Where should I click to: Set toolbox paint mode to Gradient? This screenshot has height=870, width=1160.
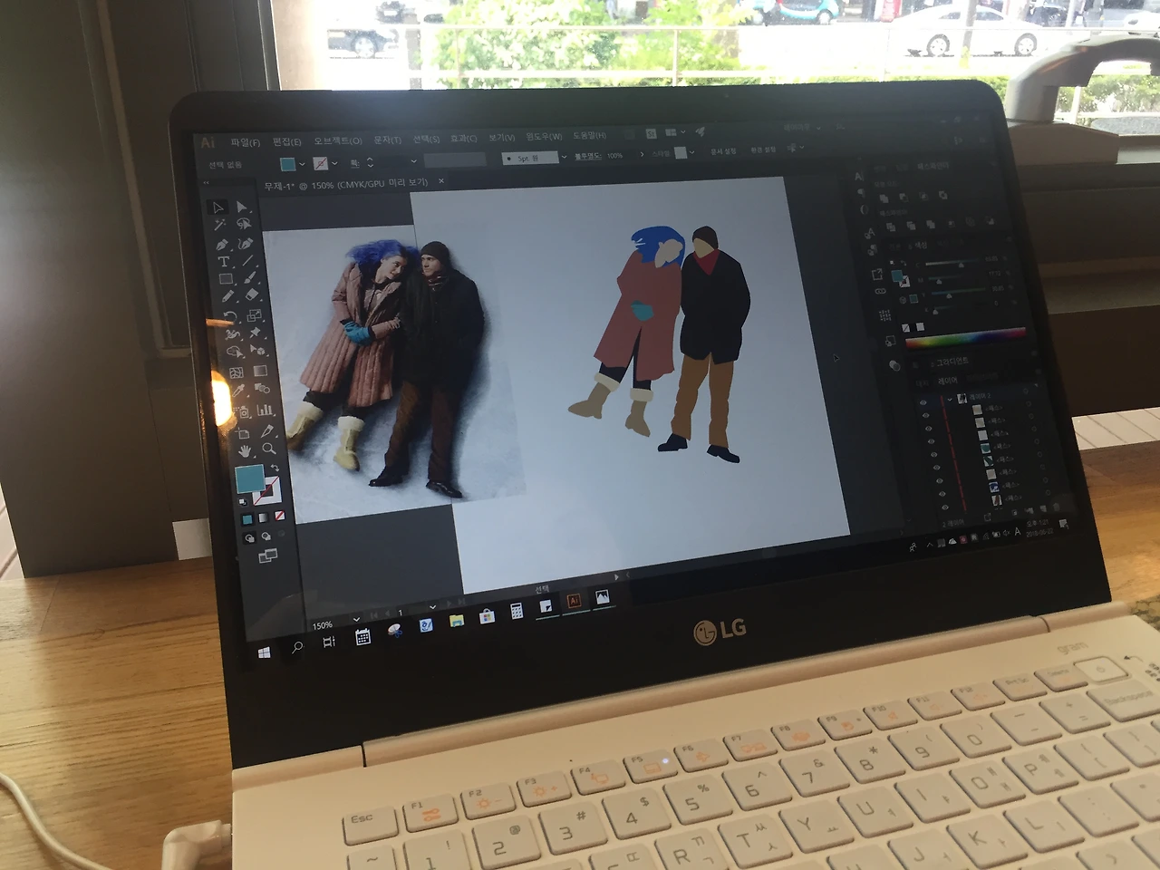[x=263, y=517]
